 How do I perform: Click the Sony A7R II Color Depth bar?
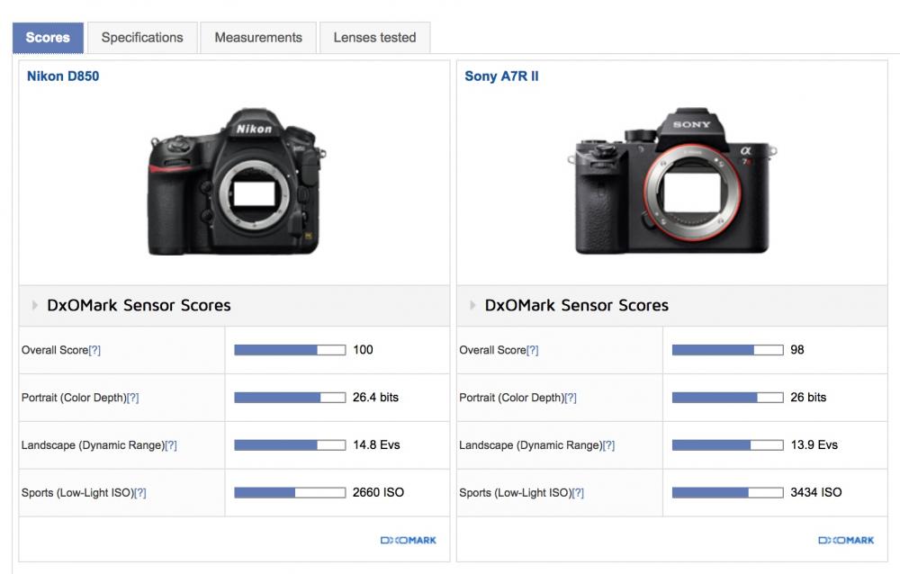pyautogui.click(x=728, y=398)
